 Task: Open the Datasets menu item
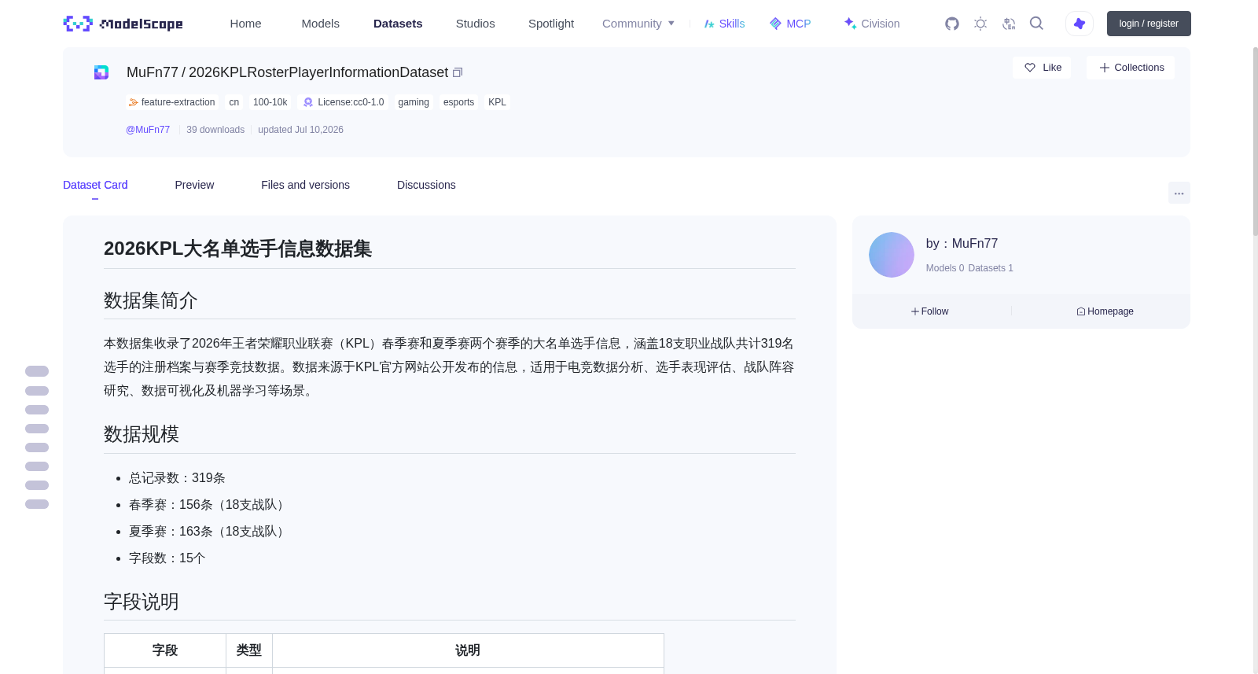coord(398,24)
